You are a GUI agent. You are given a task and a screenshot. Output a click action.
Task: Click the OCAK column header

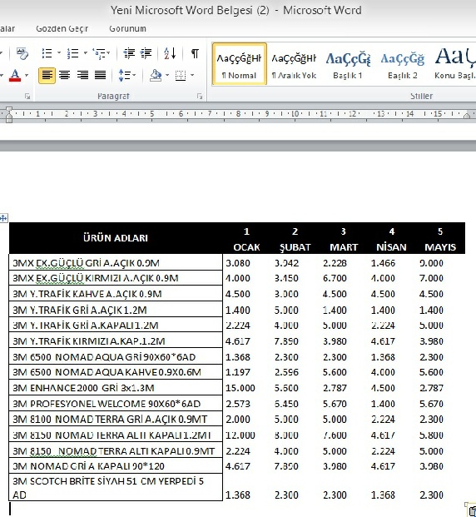246,247
